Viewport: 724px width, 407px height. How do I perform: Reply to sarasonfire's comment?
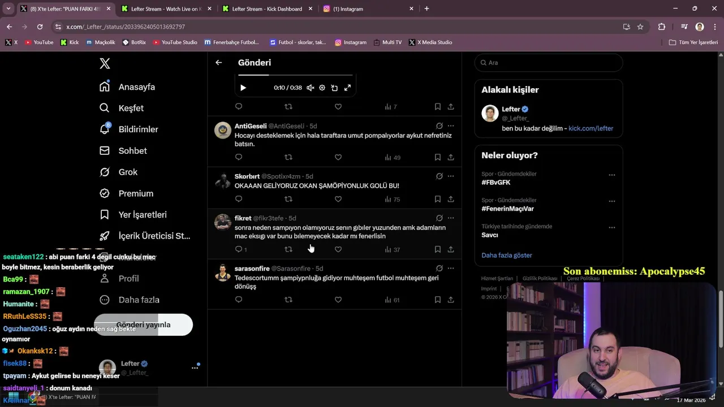tap(239, 300)
